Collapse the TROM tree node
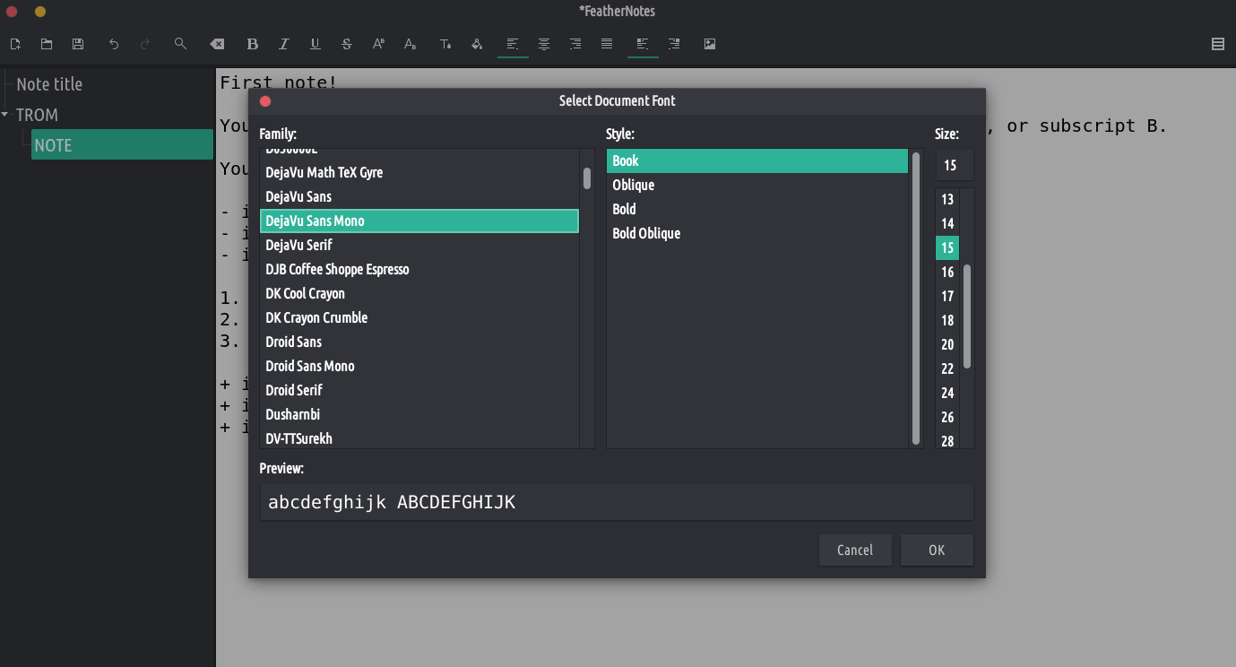Viewport: 1236px width, 667px height. [x=5, y=115]
